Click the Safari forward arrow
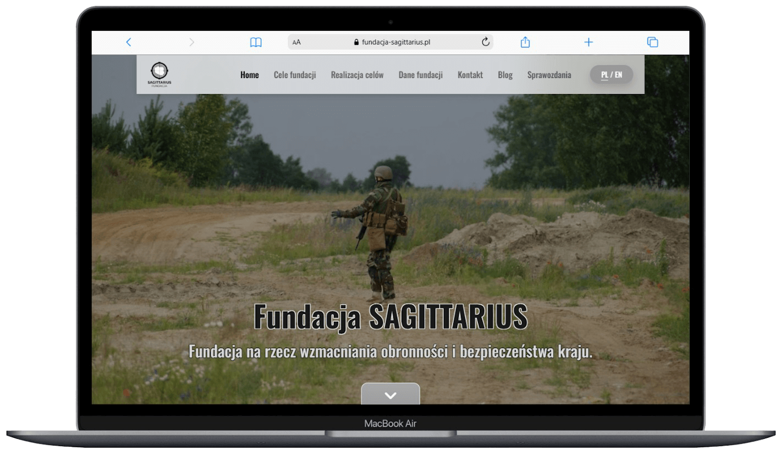This screenshot has height=451, width=780. coord(191,42)
